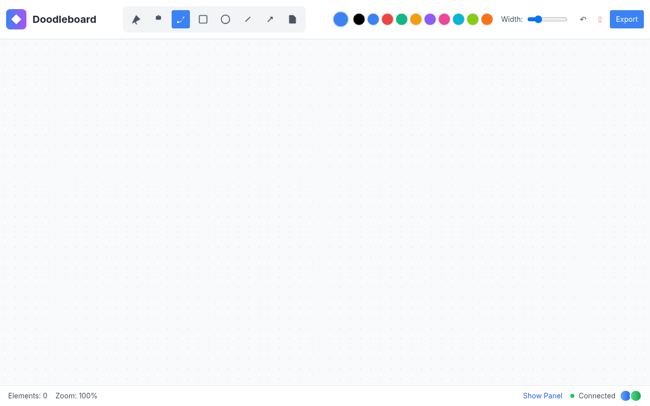Clear the canvas with trash icon
650x406 pixels.
pos(600,19)
